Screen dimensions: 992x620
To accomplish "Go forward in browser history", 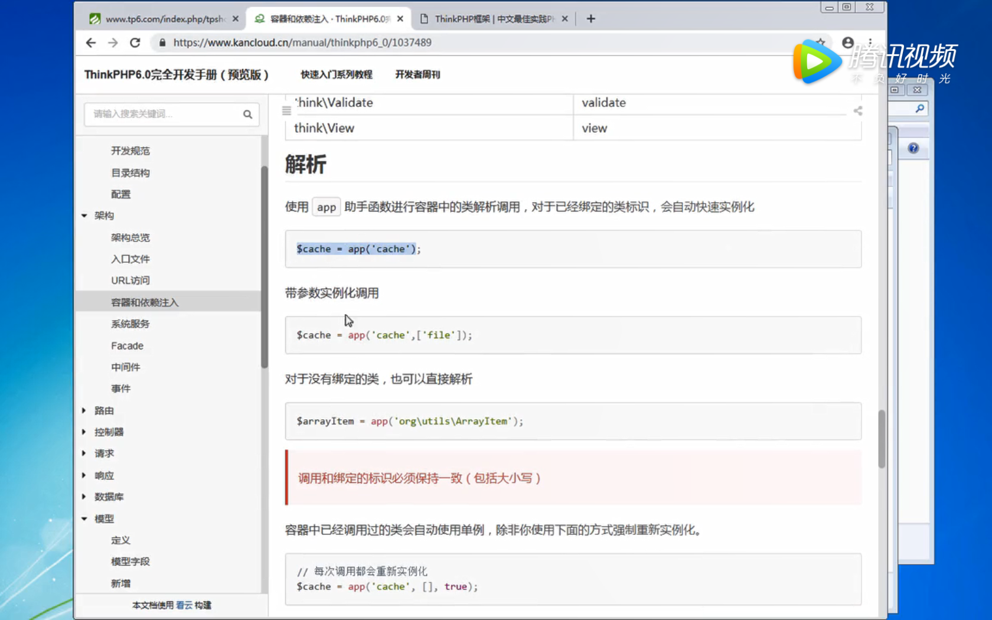I will point(113,43).
